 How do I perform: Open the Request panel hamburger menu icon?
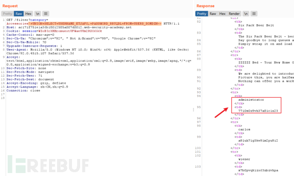click(46, 14)
